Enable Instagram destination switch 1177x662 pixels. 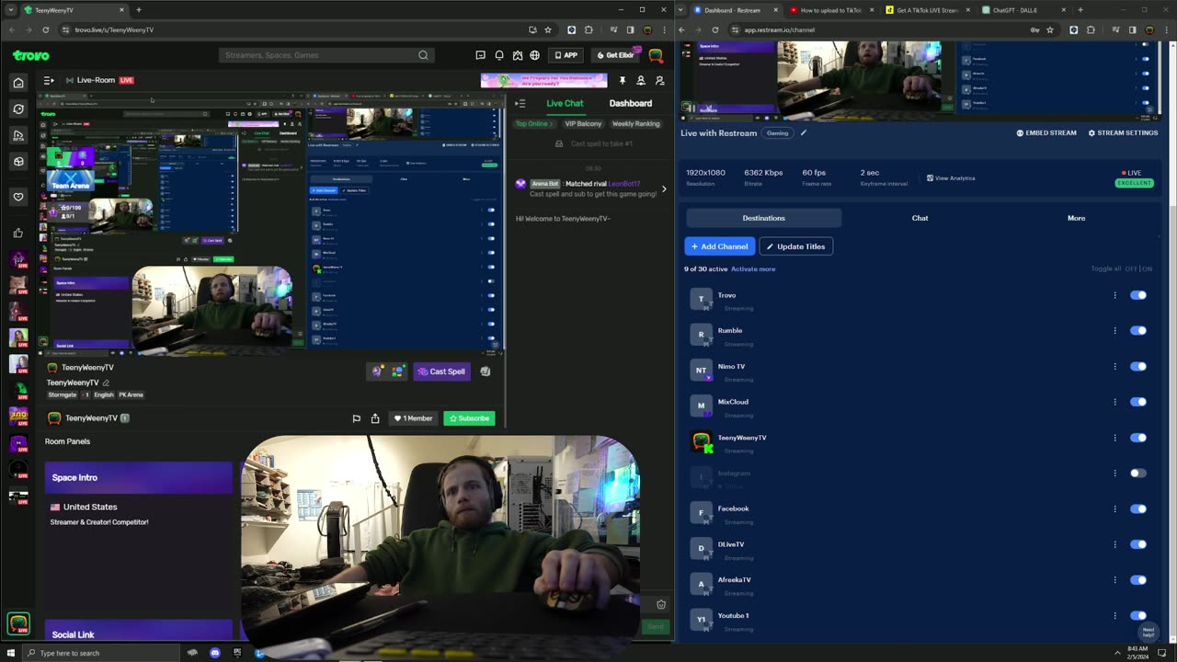click(x=1138, y=474)
